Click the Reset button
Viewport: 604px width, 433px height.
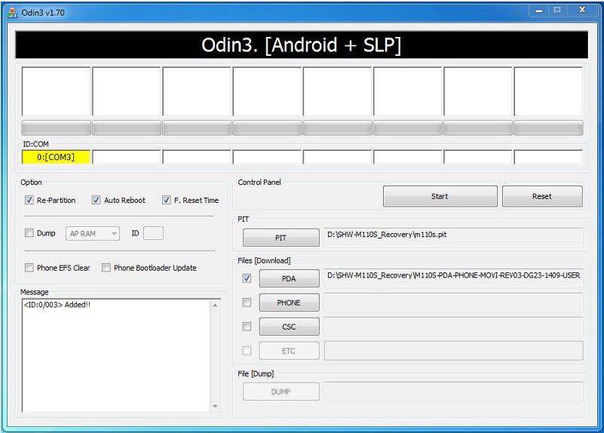pyautogui.click(x=542, y=196)
